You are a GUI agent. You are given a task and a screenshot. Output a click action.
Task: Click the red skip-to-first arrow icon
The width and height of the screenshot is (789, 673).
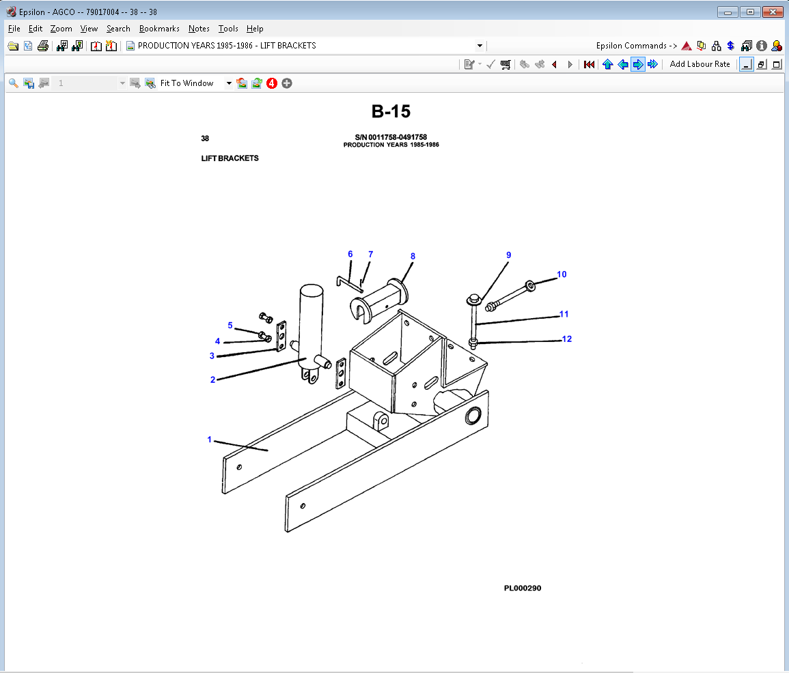(x=589, y=64)
